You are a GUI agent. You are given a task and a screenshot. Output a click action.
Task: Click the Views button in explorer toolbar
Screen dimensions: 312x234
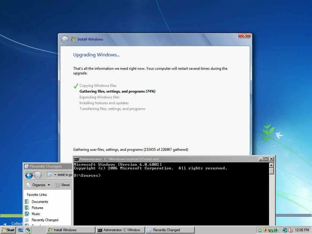click(x=63, y=185)
